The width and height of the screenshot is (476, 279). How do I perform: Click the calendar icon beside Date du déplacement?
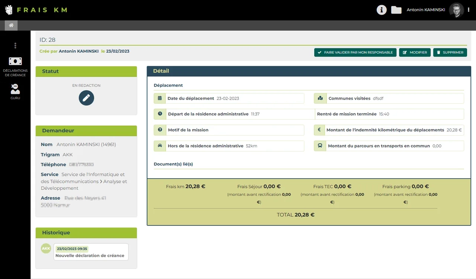coord(160,98)
